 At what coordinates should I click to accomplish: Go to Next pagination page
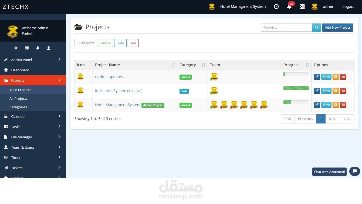tap(333, 119)
